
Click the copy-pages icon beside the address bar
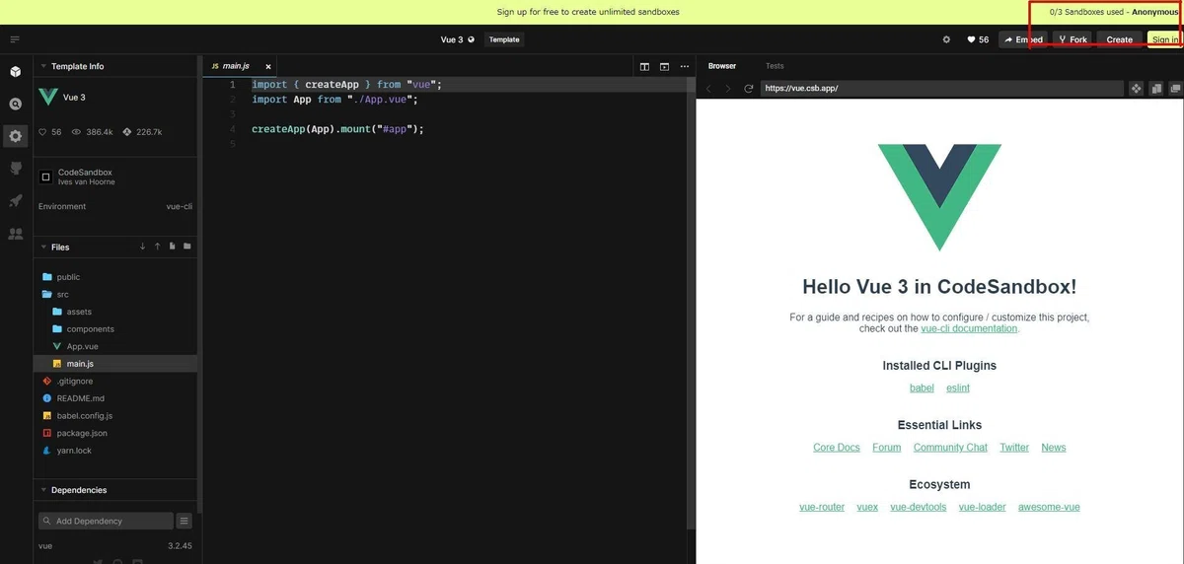coord(1156,89)
